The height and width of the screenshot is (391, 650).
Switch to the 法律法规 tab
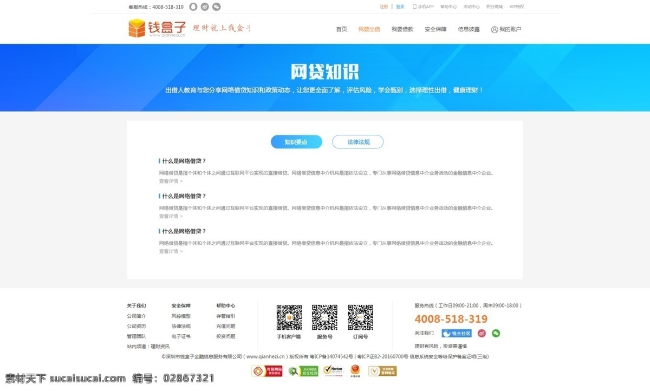click(358, 142)
